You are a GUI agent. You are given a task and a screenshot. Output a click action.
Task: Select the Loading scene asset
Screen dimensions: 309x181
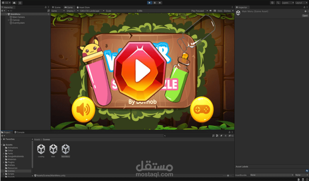point(41,151)
